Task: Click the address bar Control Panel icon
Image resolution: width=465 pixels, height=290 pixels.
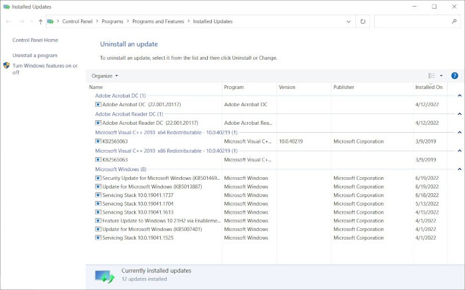Action: (x=50, y=21)
